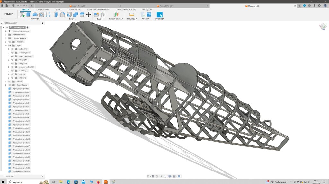Open the UTWÓRZ dropdown menu

coord(34,19)
